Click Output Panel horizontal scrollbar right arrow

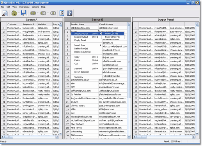point(194,137)
